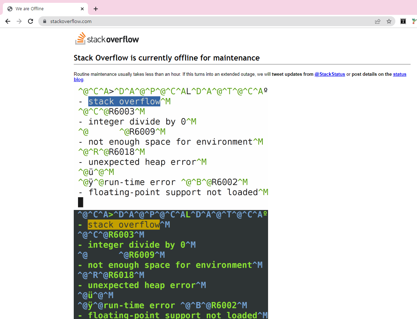Share this page via share icon
Screen dimensions: 417x319
tap(378, 21)
